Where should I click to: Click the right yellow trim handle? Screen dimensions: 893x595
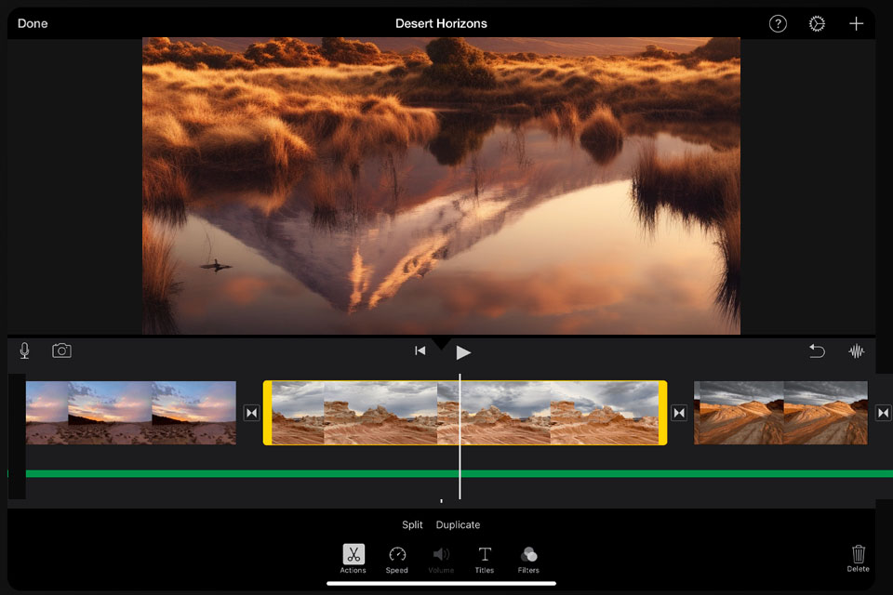(x=663, y=413)
